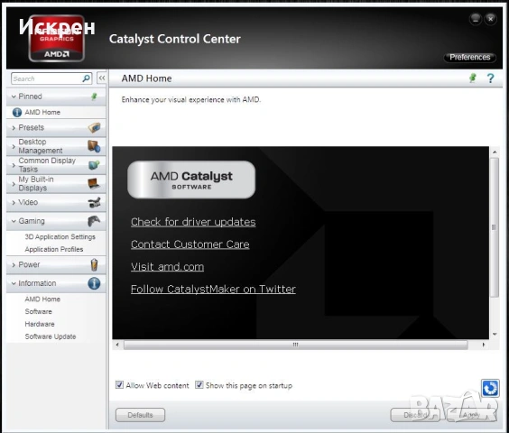Click the Common Display Tasks icon

tap(94, 165)
